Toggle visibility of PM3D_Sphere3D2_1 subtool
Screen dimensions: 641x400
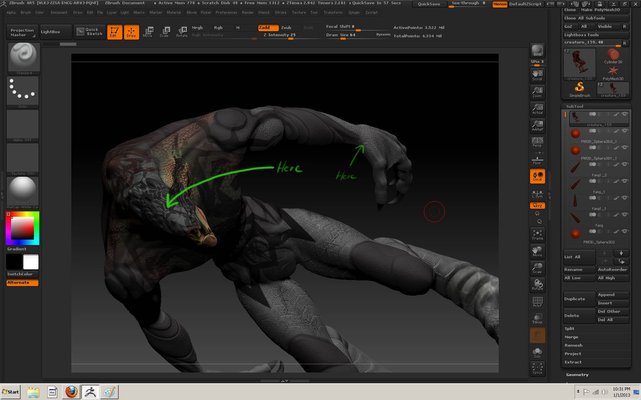tap(625, 131)
